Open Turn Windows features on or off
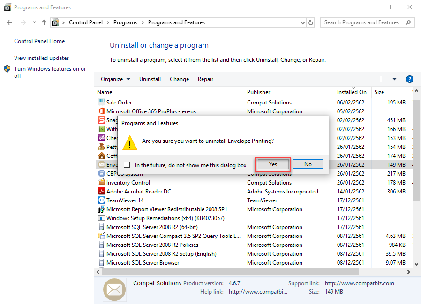421x304 pixels. tap(50, 72)
